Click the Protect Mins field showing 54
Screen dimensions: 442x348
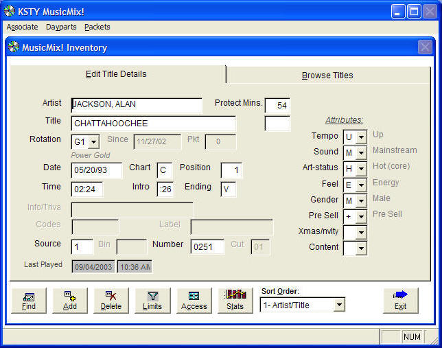coord(277,106)
